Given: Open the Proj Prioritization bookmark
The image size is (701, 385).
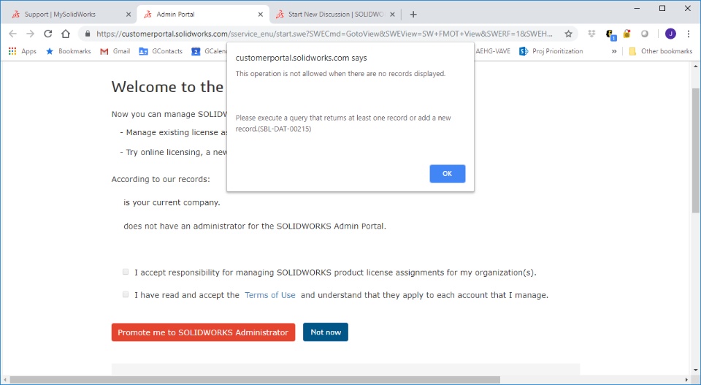Looking at the screenshot, I should point(551,51).
